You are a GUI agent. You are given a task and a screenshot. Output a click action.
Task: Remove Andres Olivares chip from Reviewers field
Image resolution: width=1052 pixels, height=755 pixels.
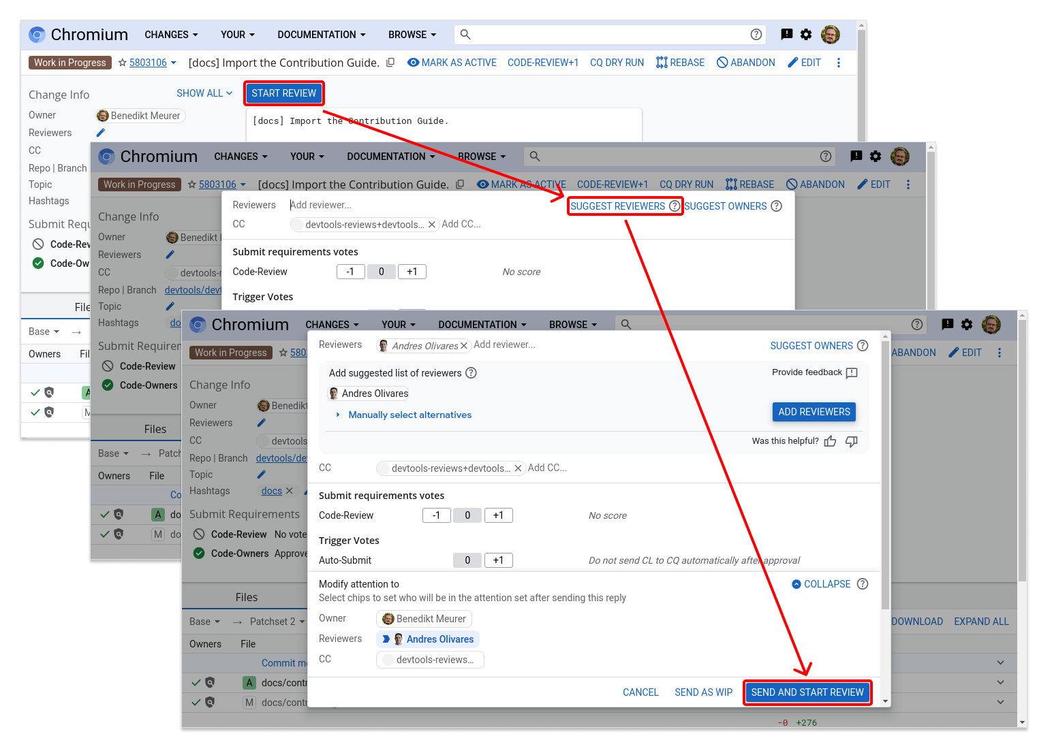tap(464, 346)
